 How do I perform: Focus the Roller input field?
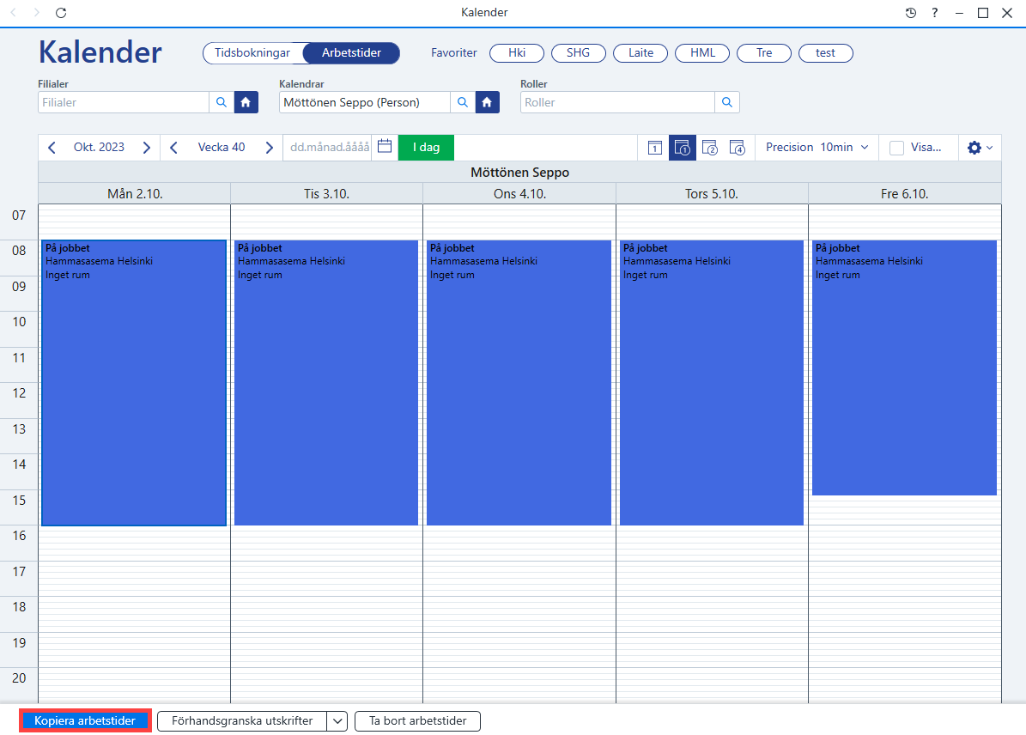pyautogui.click(x=617, y=102)
